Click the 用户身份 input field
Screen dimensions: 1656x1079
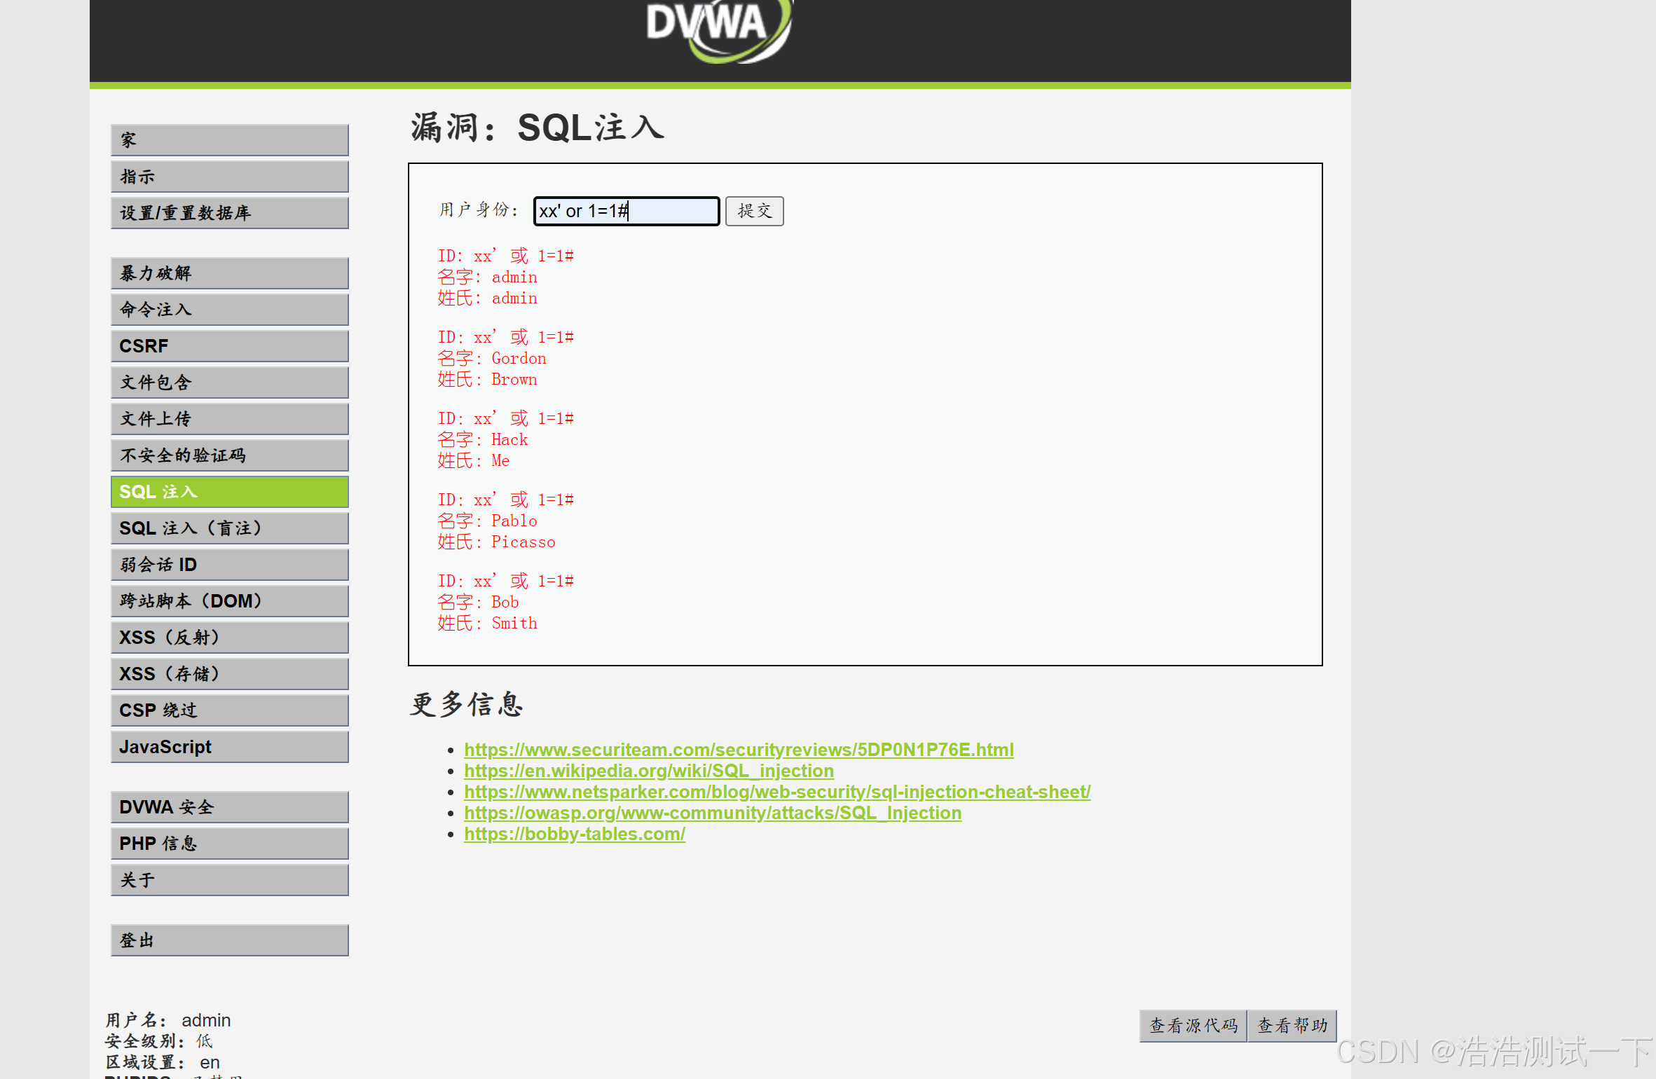point(626,211)
